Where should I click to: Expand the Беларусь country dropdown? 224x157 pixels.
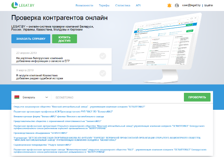pos(31,97)
